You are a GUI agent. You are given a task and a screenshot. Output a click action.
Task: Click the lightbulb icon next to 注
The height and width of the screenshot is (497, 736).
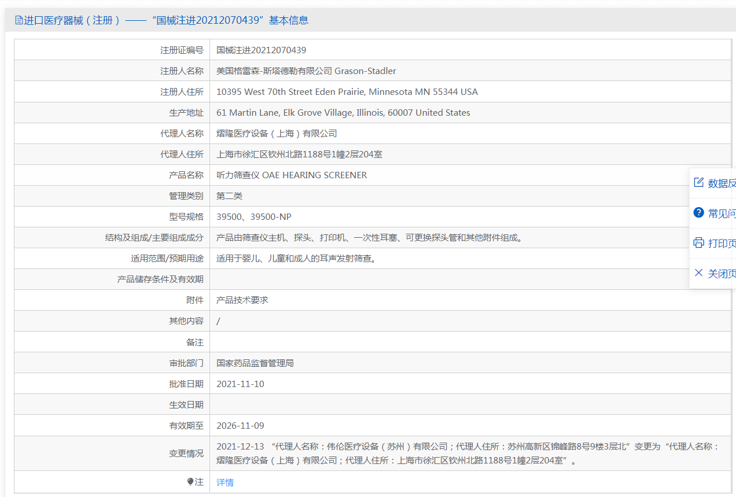pos(190,482)
